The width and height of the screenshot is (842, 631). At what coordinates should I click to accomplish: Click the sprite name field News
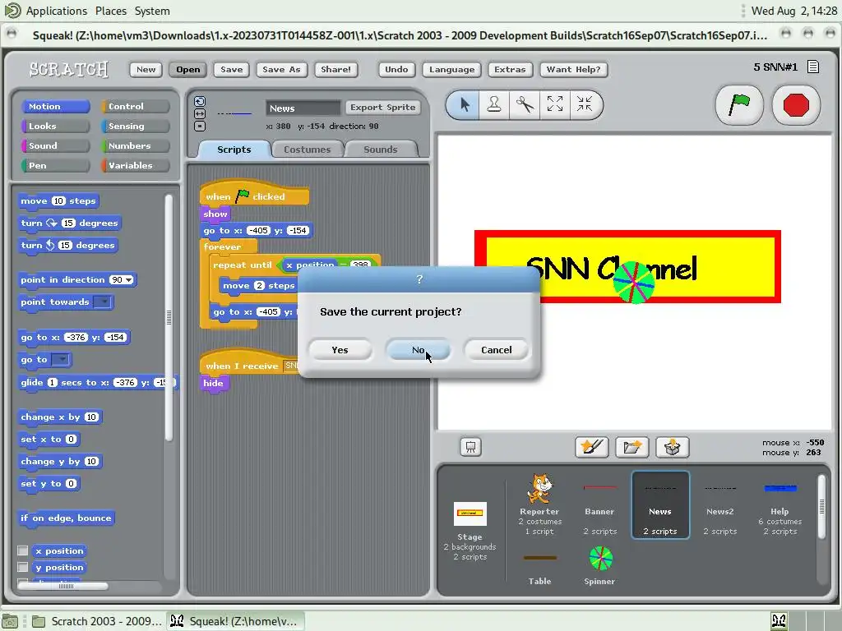pyautogui.click(x=303, y=108)
